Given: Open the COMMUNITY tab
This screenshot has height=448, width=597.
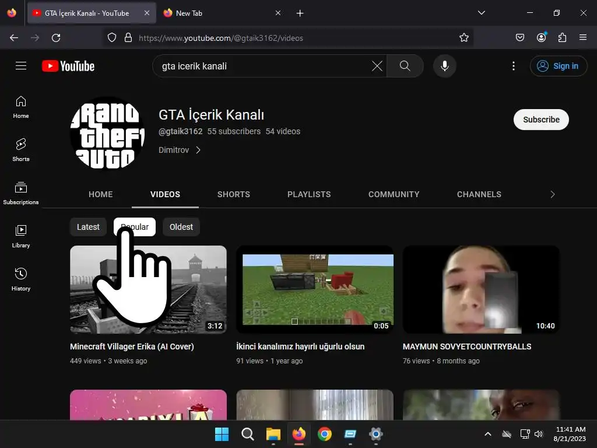Looking at the screenshot, I should [394, 194].
